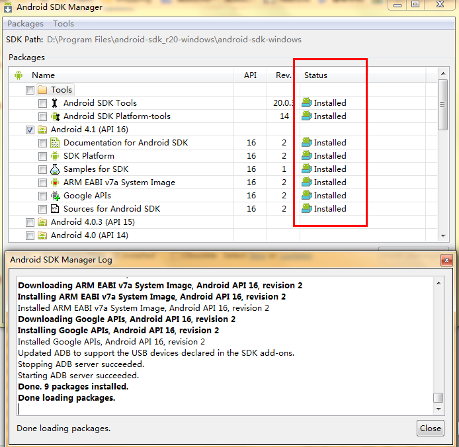Viewport: 459px width, 447px height.
Task: Check the Tools folder checkbox
Action: coord(30,90)
